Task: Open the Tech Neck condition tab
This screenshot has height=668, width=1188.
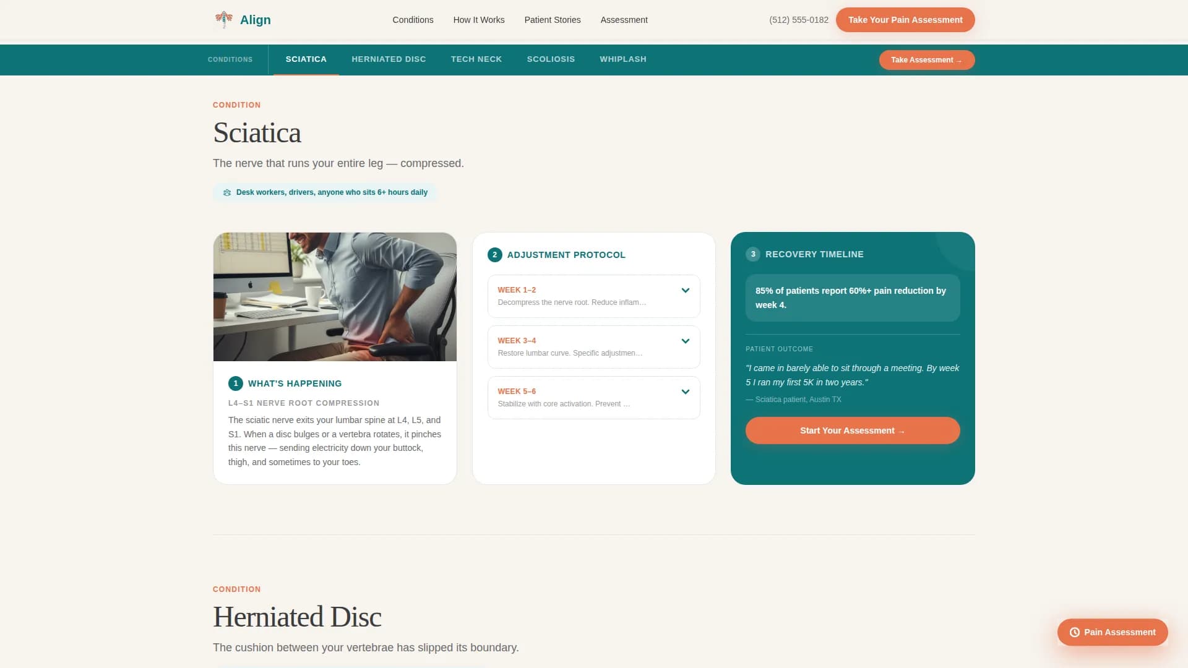Action: coord(476,59)
